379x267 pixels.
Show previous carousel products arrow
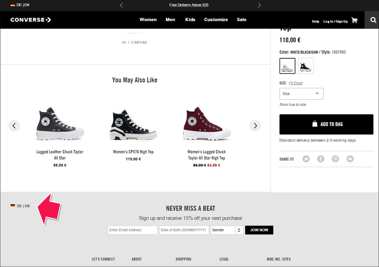(14, 125)
